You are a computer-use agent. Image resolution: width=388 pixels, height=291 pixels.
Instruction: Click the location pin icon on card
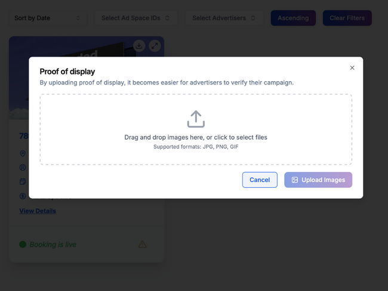(23, 154)
